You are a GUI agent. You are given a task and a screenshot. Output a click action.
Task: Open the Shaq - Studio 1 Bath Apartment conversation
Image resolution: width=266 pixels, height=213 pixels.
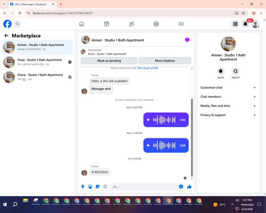(x=37, y=62)
